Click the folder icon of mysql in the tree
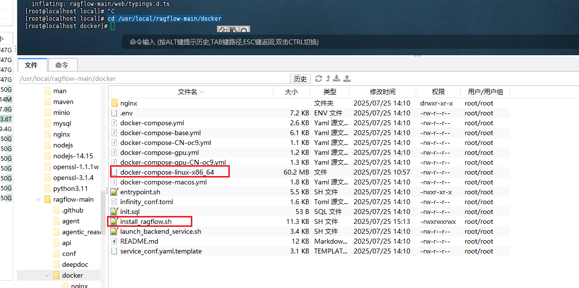The width and height of the screenshot is (579, 288). [47, 123]
